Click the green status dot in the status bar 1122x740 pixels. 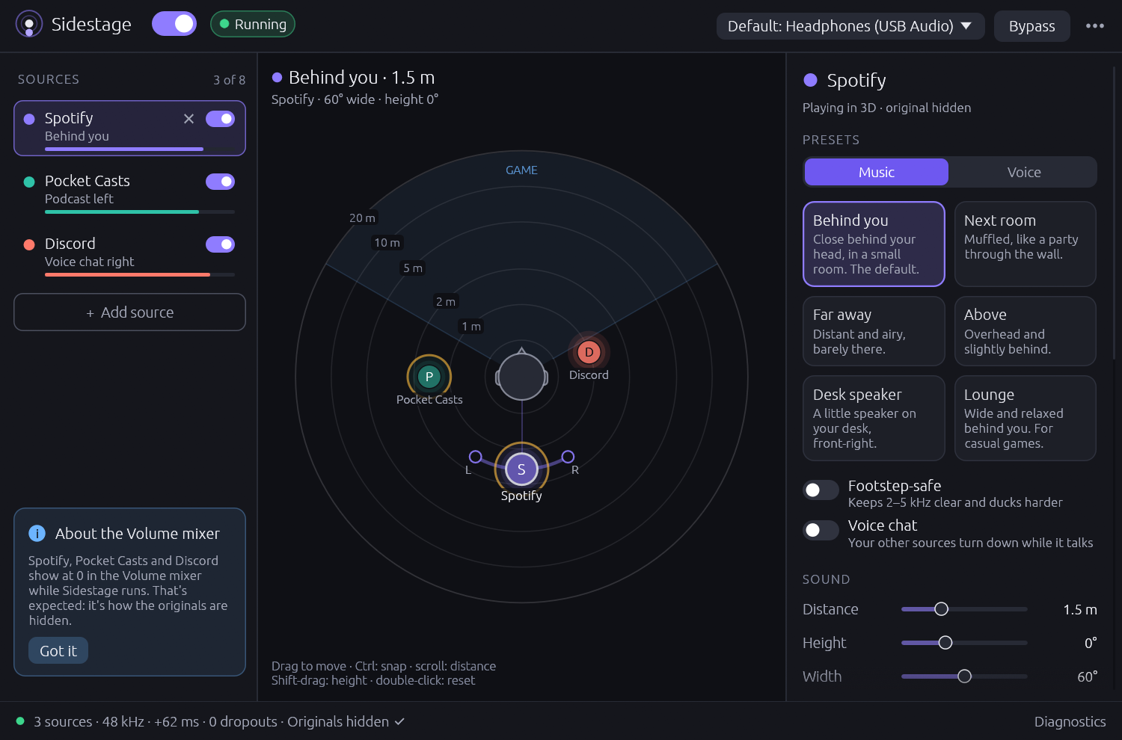tap(20, 721)
